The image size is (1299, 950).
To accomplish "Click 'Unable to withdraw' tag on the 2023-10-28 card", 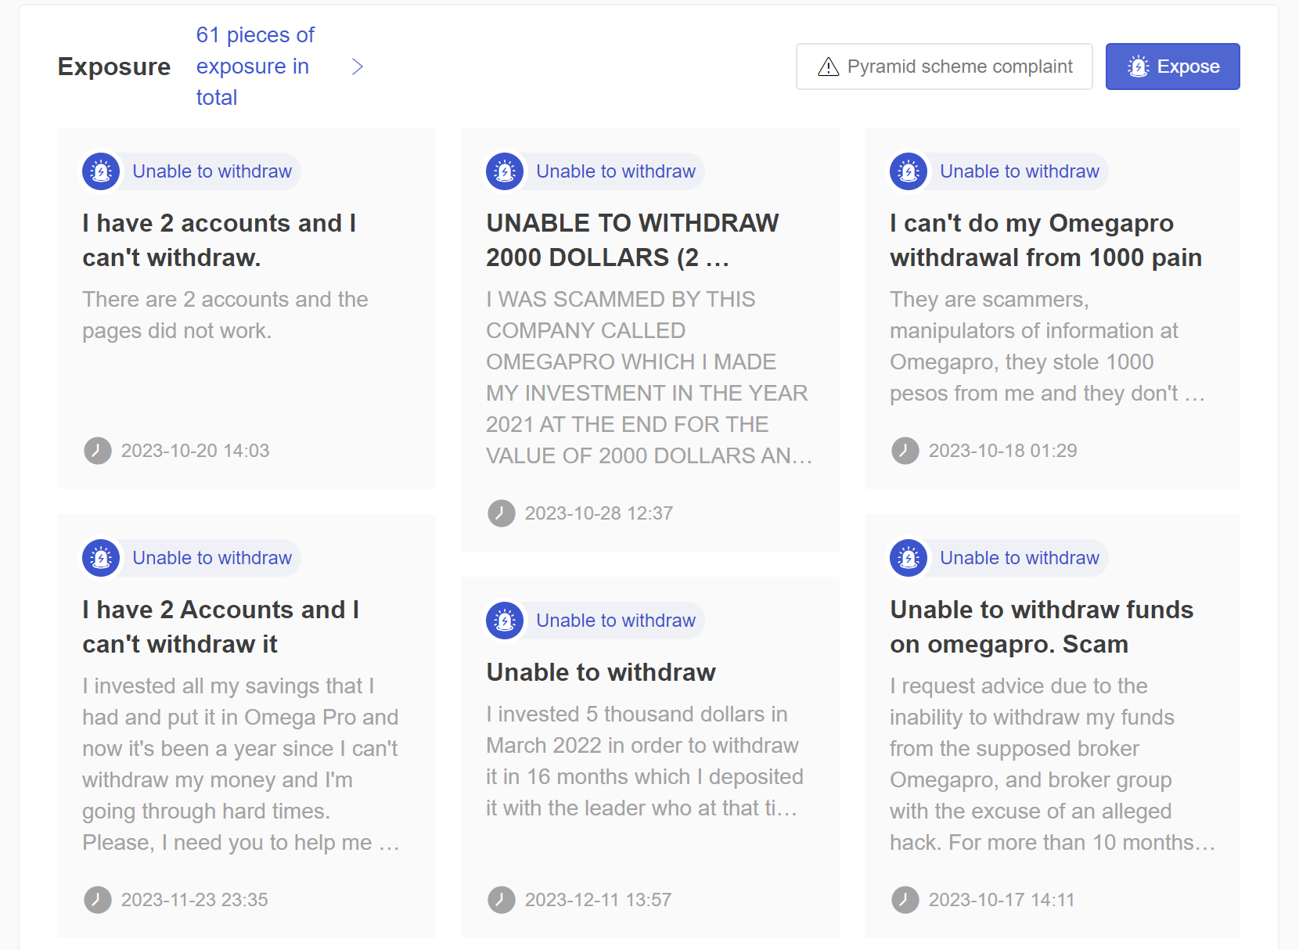I will [616, 171].
